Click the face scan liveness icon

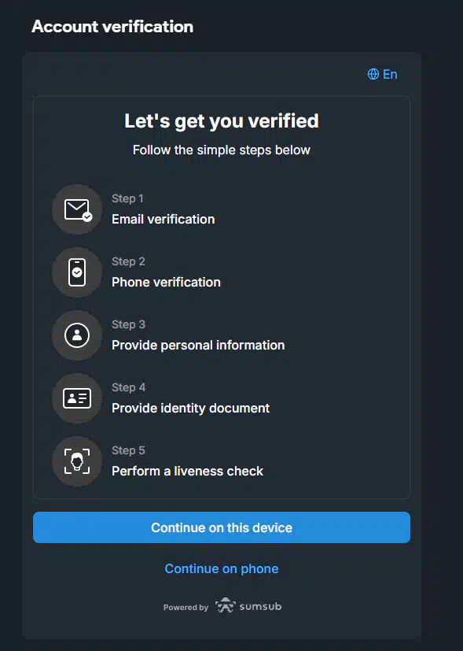[77, 461]
